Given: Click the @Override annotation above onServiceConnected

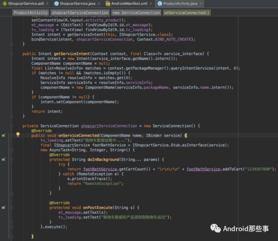Looking at the screenshot, I should tap(42, 131).
